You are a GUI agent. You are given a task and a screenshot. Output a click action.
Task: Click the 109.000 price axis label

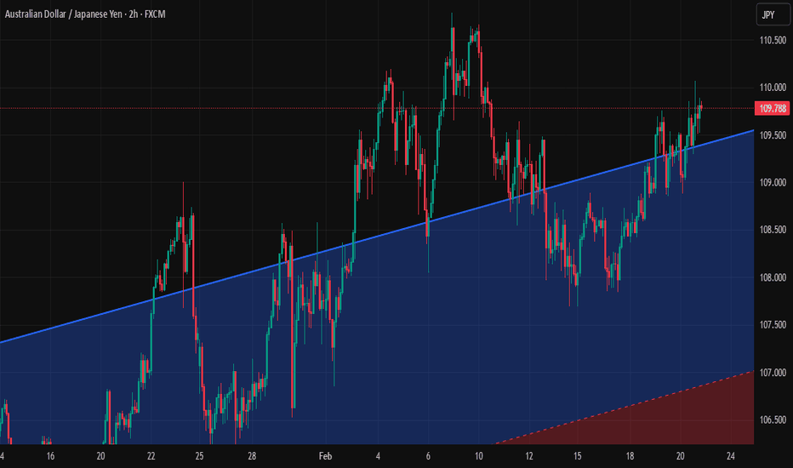772,183
